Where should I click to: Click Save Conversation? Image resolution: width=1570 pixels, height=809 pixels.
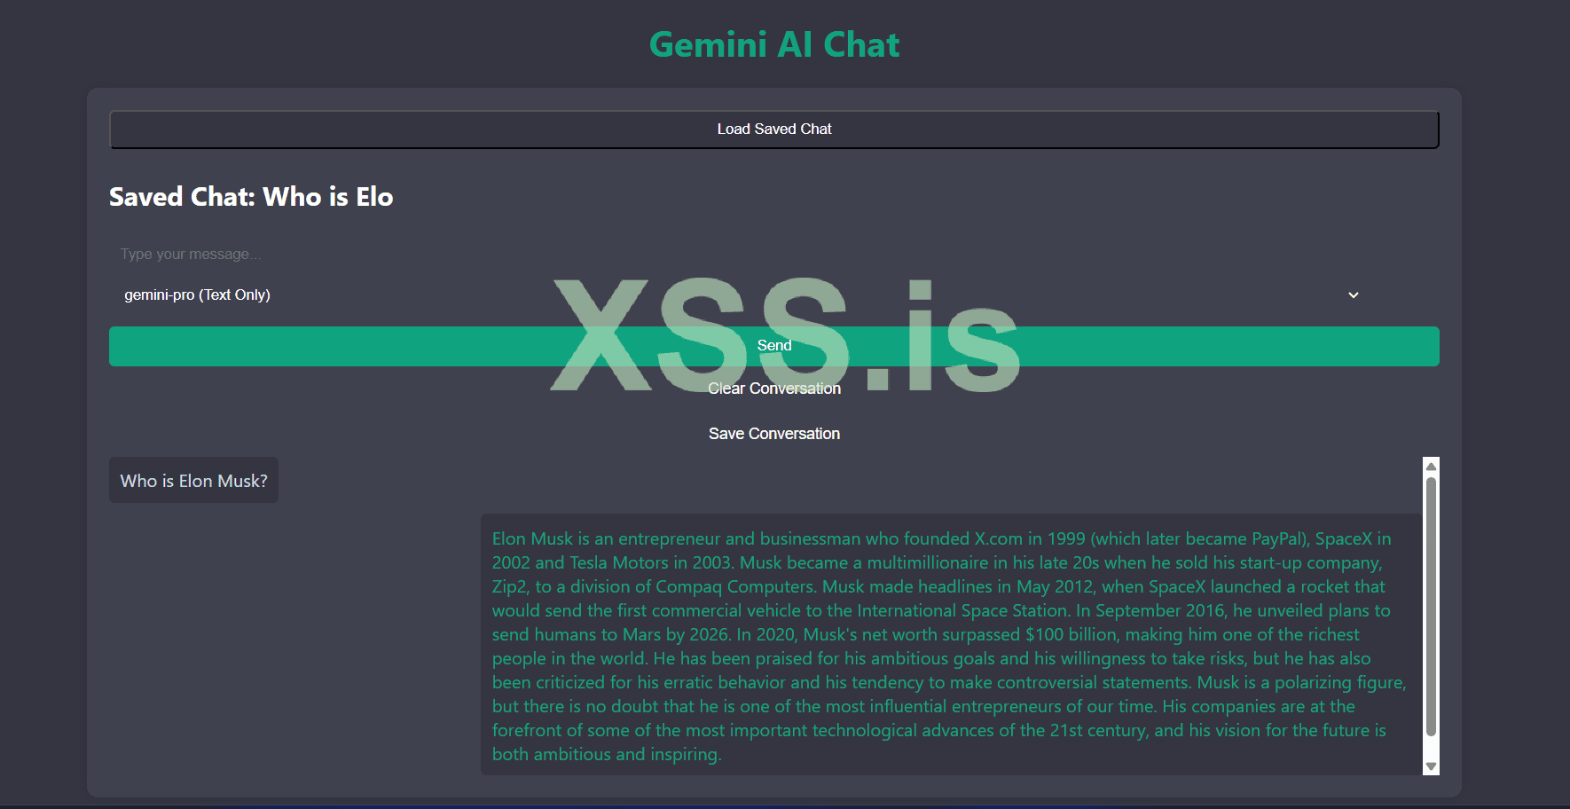click(x=773, y=434)
